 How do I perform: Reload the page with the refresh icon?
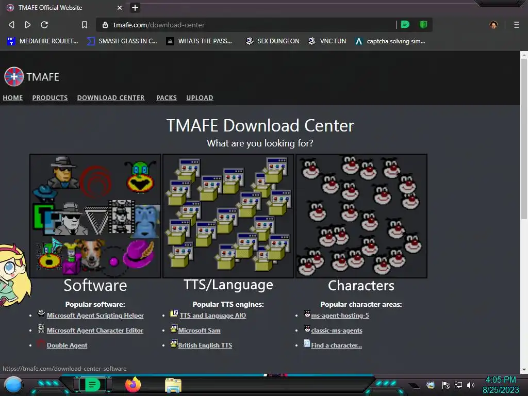click(44, 25)
